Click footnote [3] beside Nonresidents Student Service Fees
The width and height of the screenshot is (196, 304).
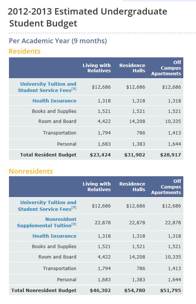[x=74, y=208]
